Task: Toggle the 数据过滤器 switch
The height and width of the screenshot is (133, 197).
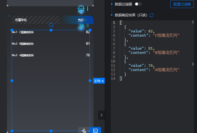Action: click(x=138, y=4)
